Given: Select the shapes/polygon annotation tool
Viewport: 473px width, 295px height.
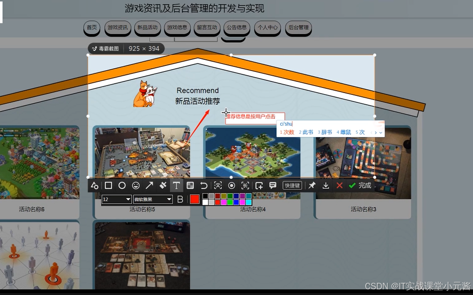Looking at the screenshot, I should point(95,186).
